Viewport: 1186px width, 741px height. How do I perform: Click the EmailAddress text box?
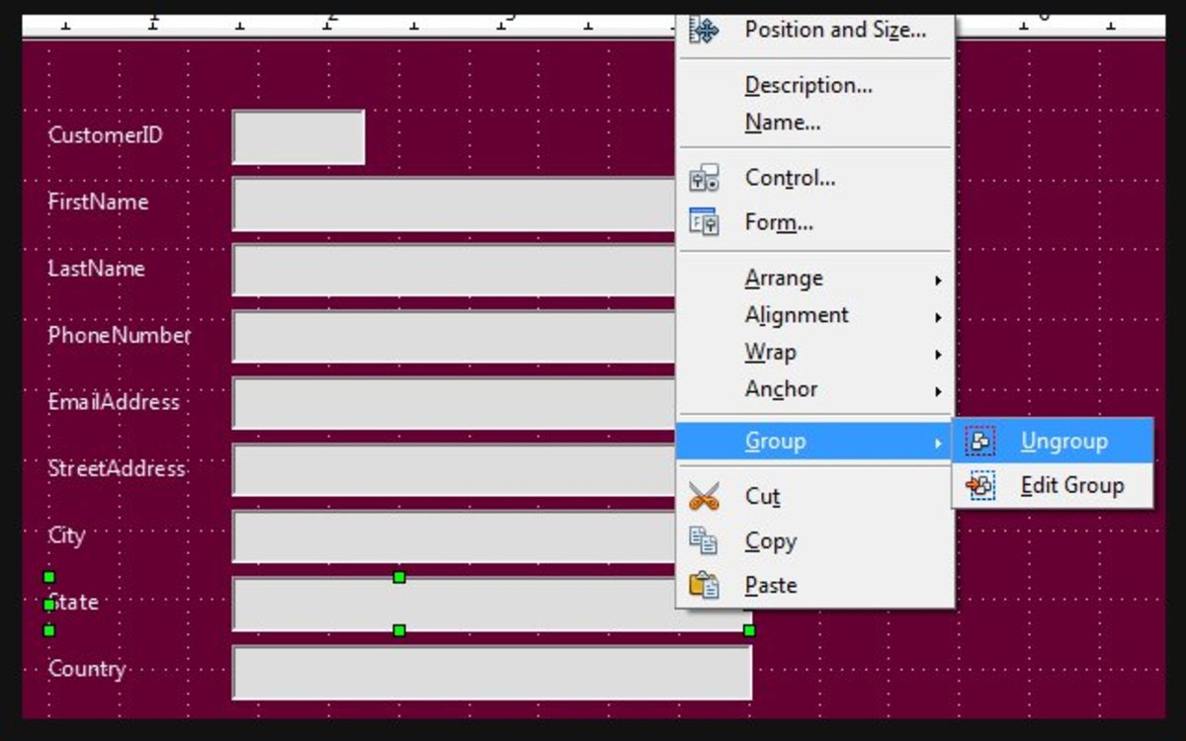[x=445, y=403]
